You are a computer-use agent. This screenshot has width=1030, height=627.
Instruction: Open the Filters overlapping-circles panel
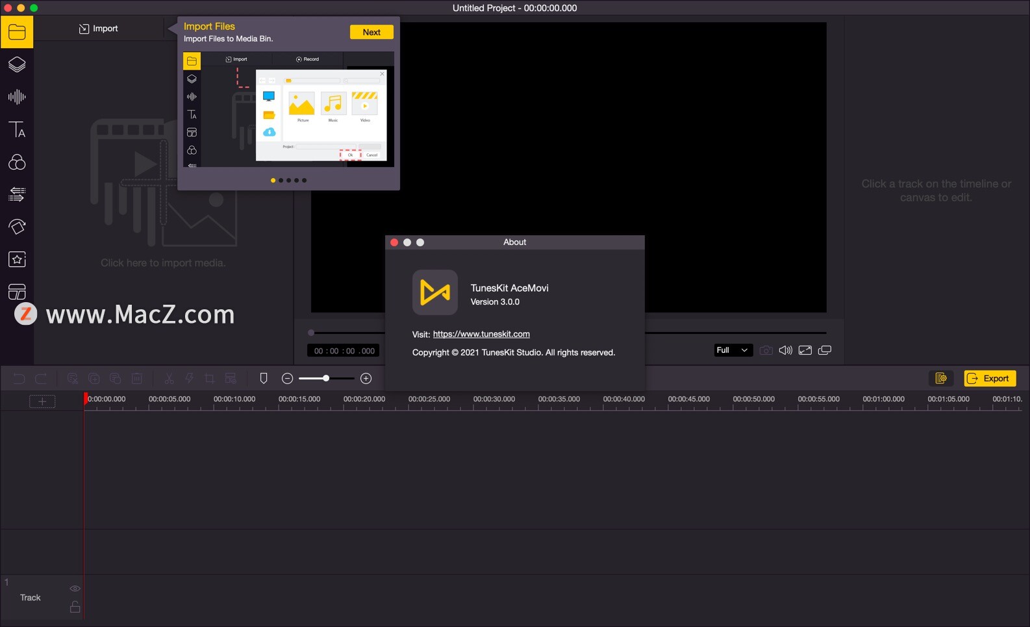pos(17,162)
